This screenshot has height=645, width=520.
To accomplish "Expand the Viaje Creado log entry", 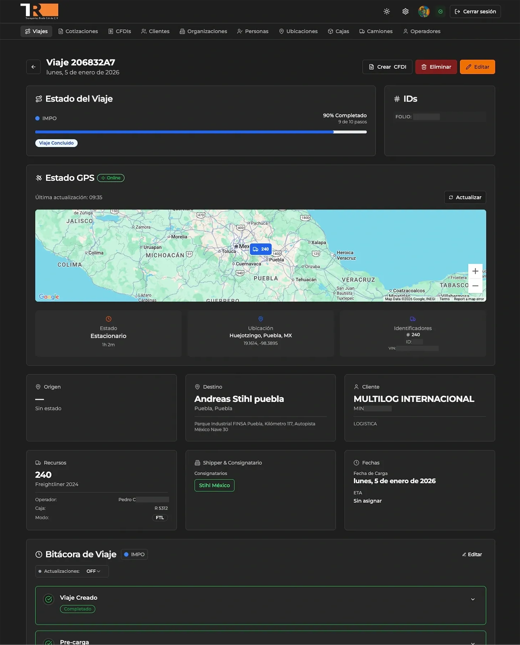I will 473,599.
